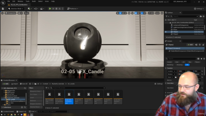
Task: Click the Skip frame button
Action: tap(53, 9)
